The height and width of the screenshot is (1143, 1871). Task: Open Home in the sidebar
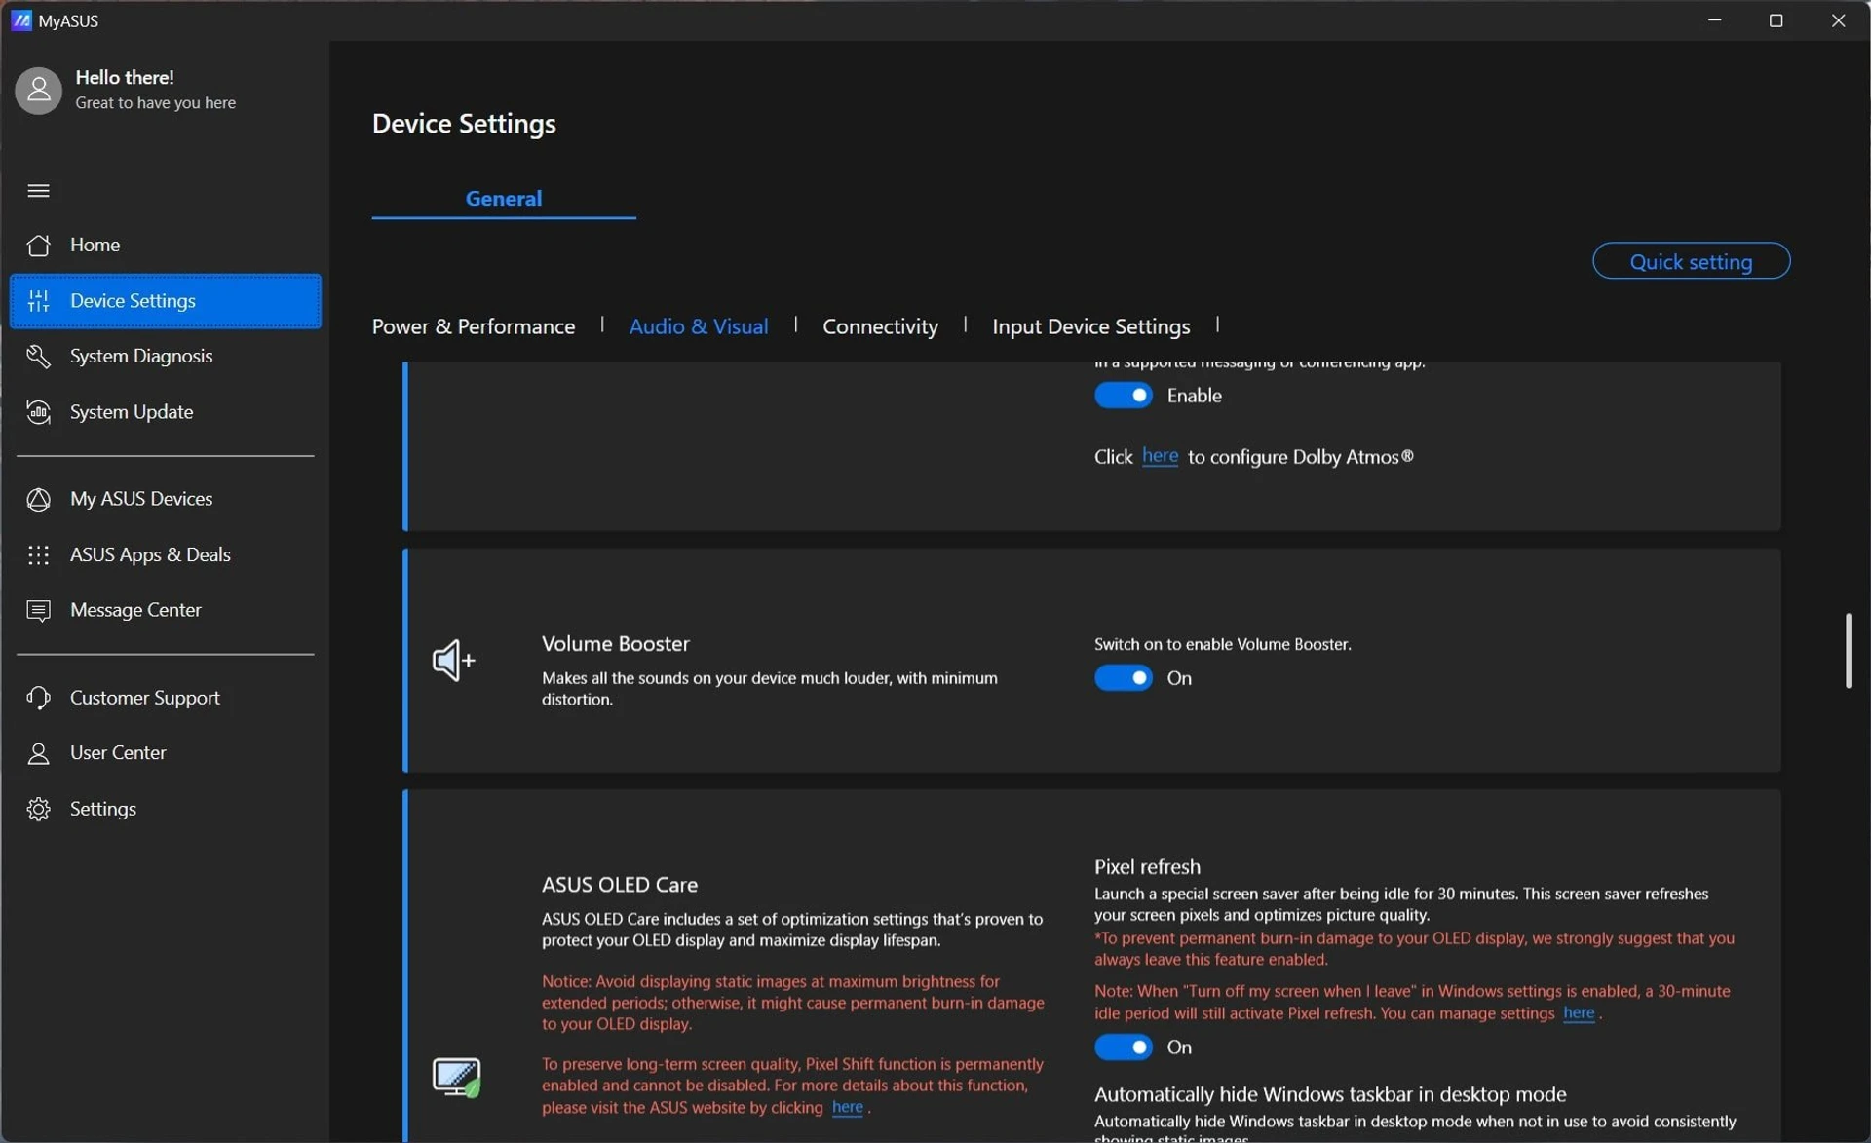(165, 245)
